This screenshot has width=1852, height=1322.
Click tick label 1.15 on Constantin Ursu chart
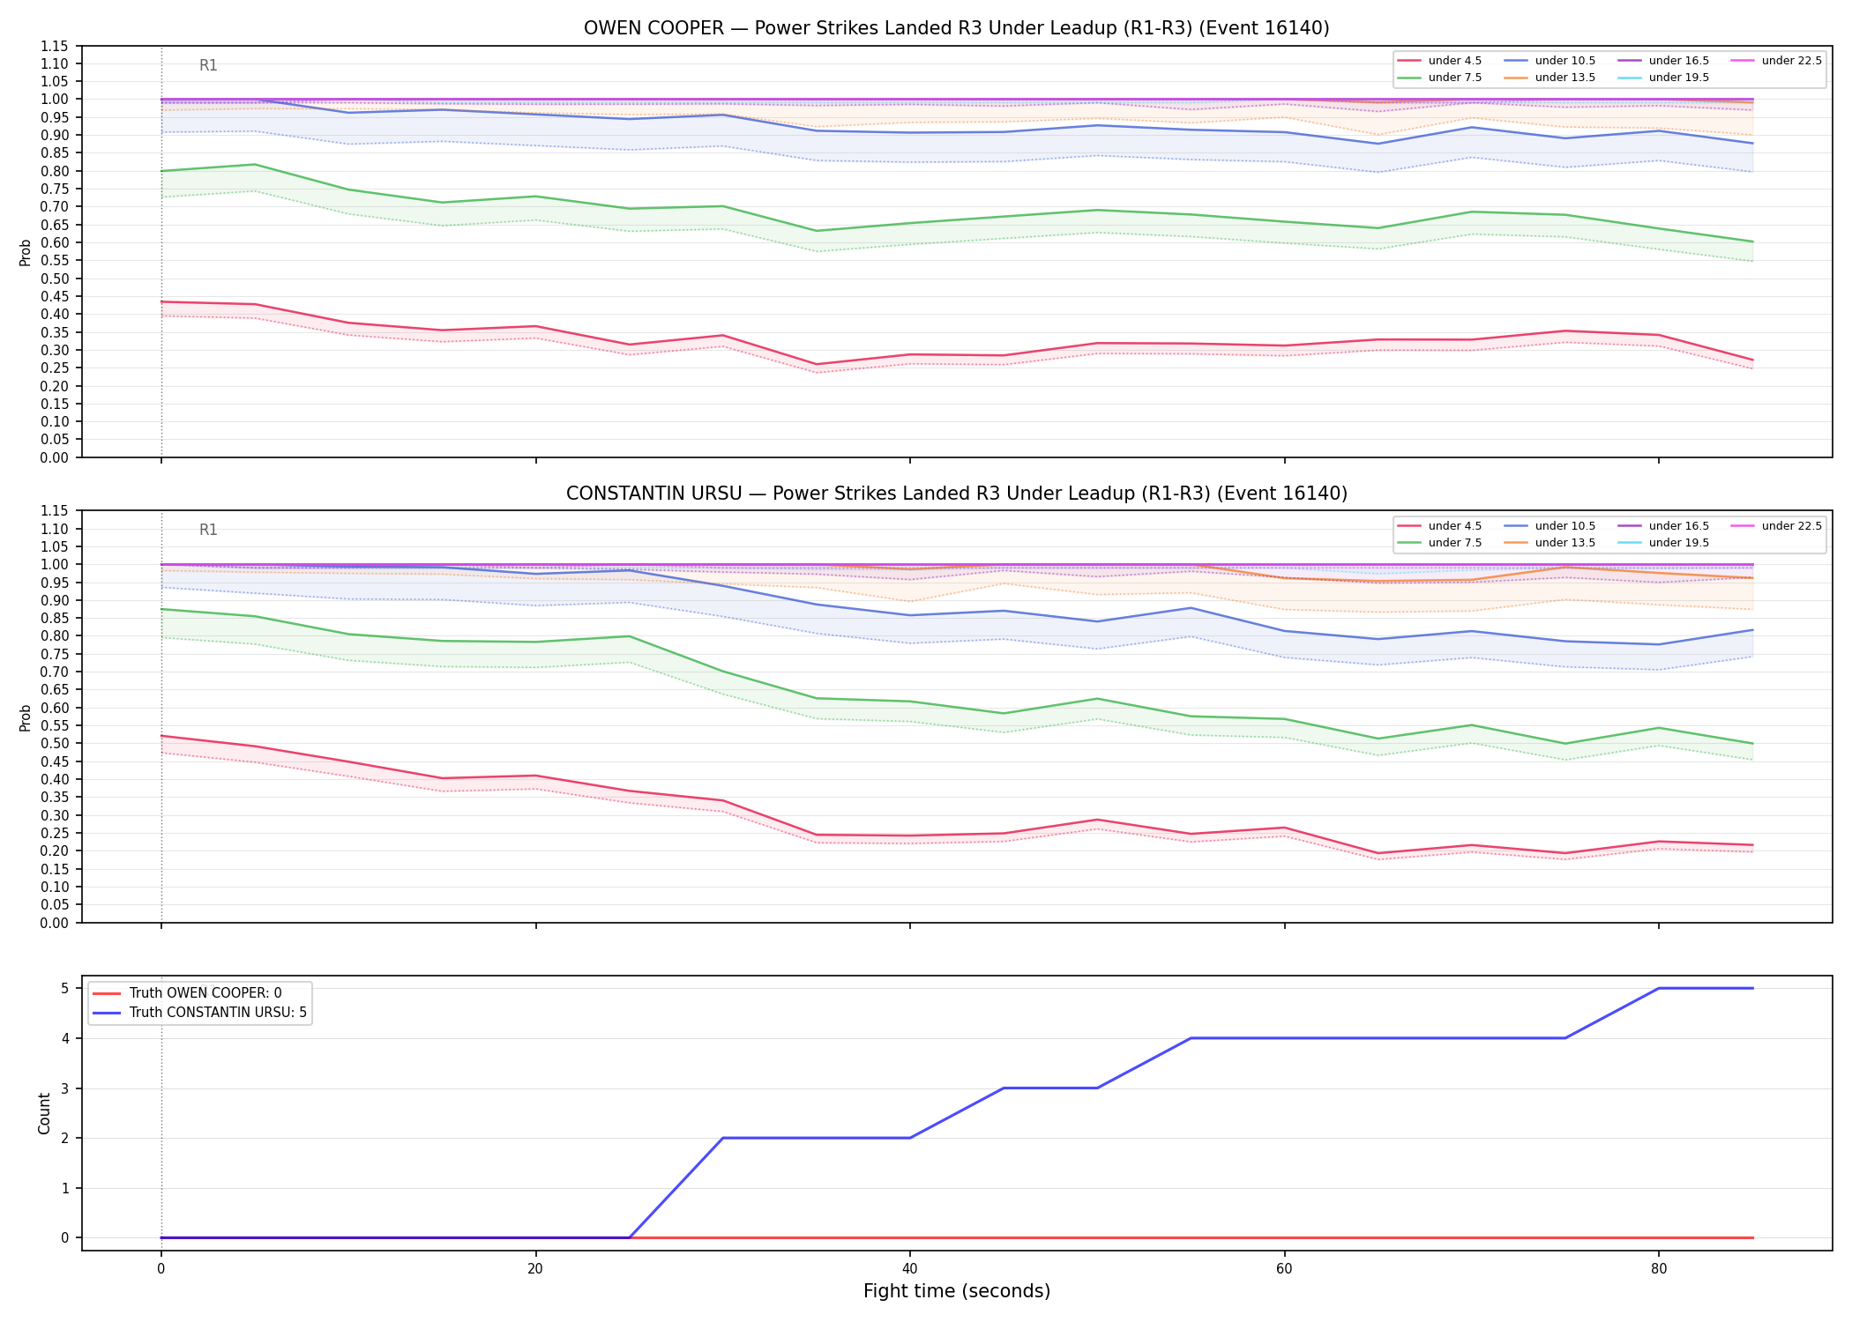[55, 511]
